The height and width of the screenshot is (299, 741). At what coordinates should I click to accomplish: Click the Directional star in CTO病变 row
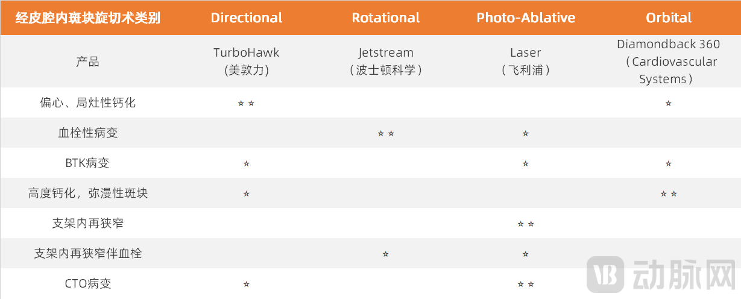[246, 285]
